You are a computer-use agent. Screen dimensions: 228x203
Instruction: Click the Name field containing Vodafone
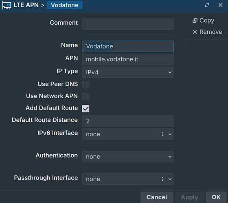click(x=128, y=46)
